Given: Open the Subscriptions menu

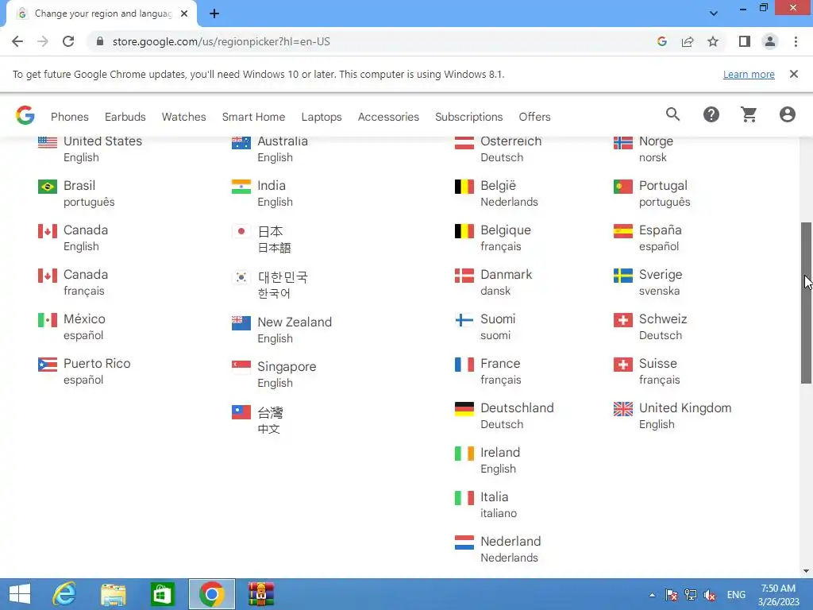Looking at the screenshot, I should pyautogui.click(x=468, y=117).
